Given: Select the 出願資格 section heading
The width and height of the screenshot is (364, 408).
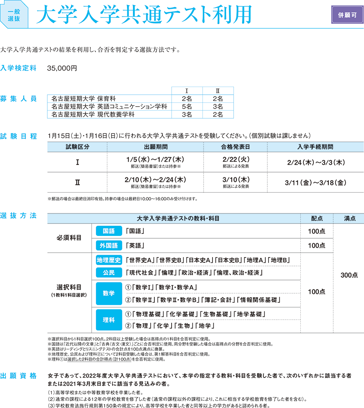Looking at the screenshot, I should coord(18,376).
